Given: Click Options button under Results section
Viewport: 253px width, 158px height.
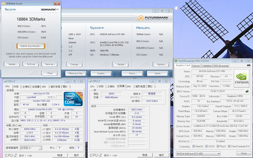Looking at the screenshot, I should [x=161, y=64].
